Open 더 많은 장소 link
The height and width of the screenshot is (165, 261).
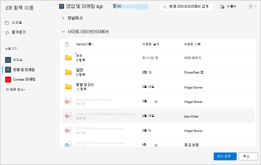coord(16,90)
